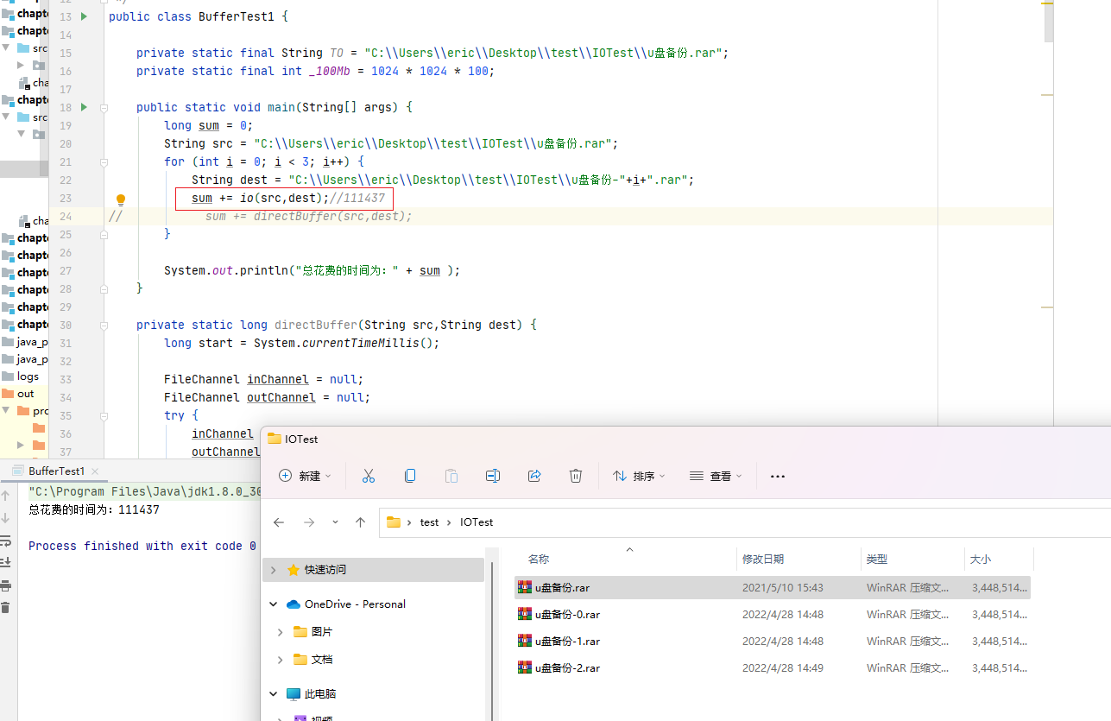Go up one folder with Up arrow
The image size is (1111, 721).
coord(361,522)
